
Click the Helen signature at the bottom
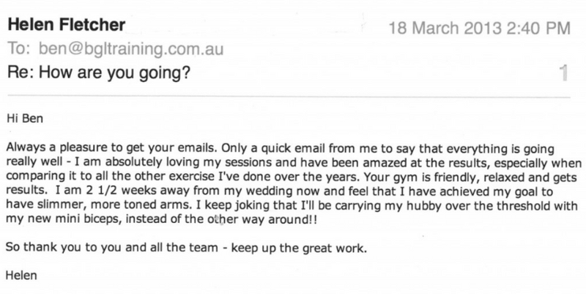21,276
